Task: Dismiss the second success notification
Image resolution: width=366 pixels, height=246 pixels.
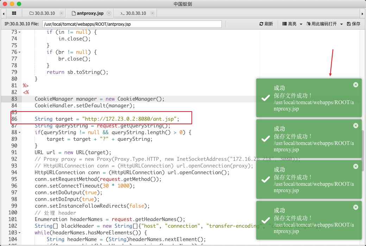Action: point(356,126)
